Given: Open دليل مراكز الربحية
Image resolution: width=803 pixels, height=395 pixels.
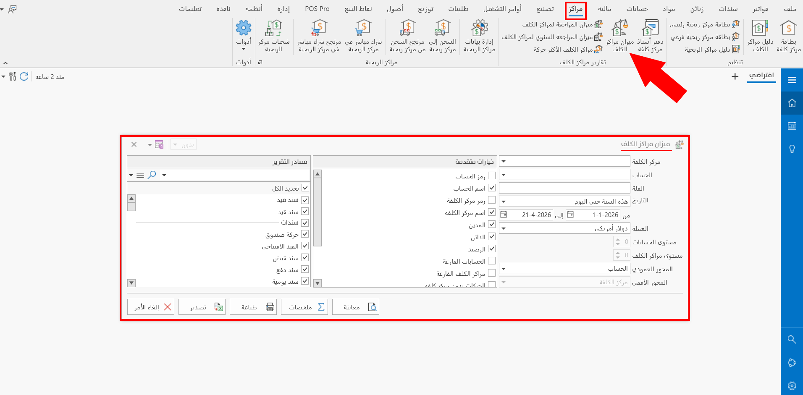Looking at the screenshot, I should [x=712, y=50].
